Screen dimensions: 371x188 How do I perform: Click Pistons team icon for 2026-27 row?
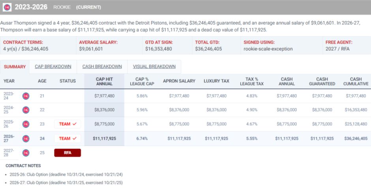pyautogui.click(x=26, y=138)
